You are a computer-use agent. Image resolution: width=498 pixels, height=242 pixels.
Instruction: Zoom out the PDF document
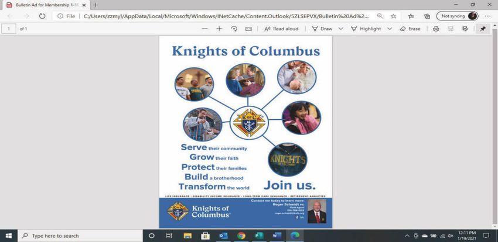click(x=205, y=29)
